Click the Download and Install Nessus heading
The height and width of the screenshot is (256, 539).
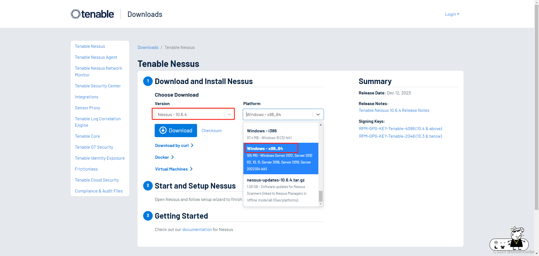[x=204, y=81]
